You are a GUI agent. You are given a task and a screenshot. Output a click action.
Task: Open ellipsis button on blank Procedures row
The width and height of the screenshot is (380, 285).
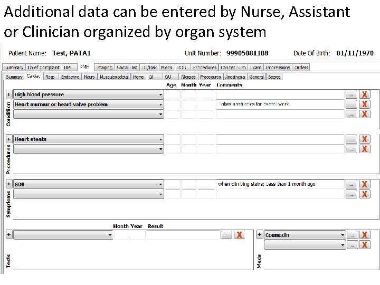(351, 149)
